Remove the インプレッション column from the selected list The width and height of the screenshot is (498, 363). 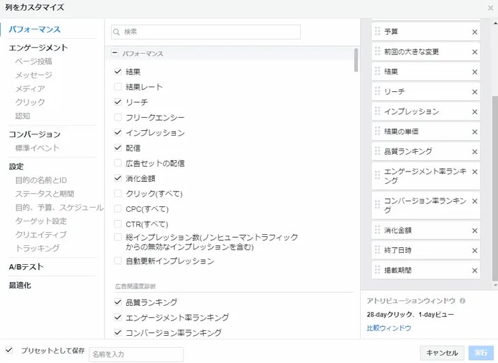pyautogui.click(x=475, y=112)
